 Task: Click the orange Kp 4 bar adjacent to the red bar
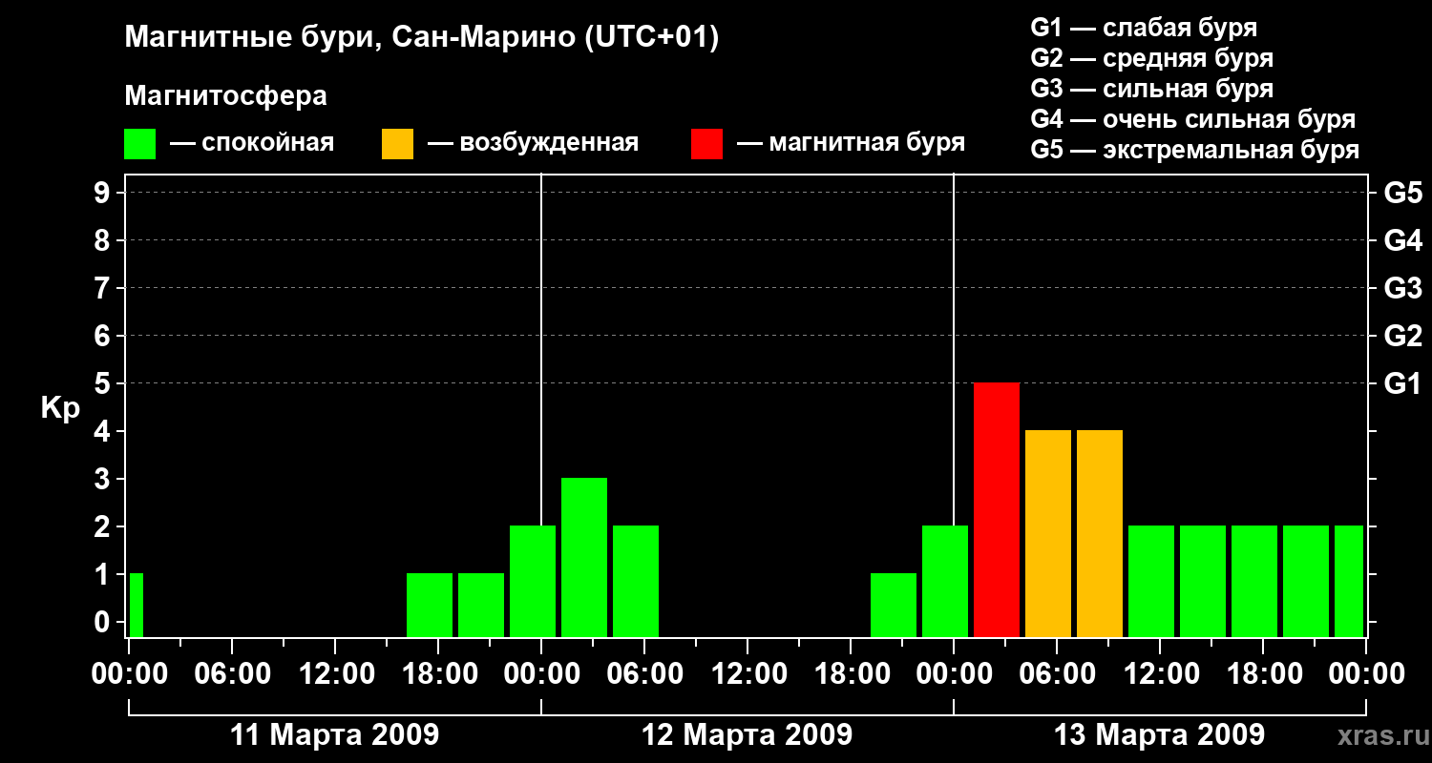tap(1048, 533)
